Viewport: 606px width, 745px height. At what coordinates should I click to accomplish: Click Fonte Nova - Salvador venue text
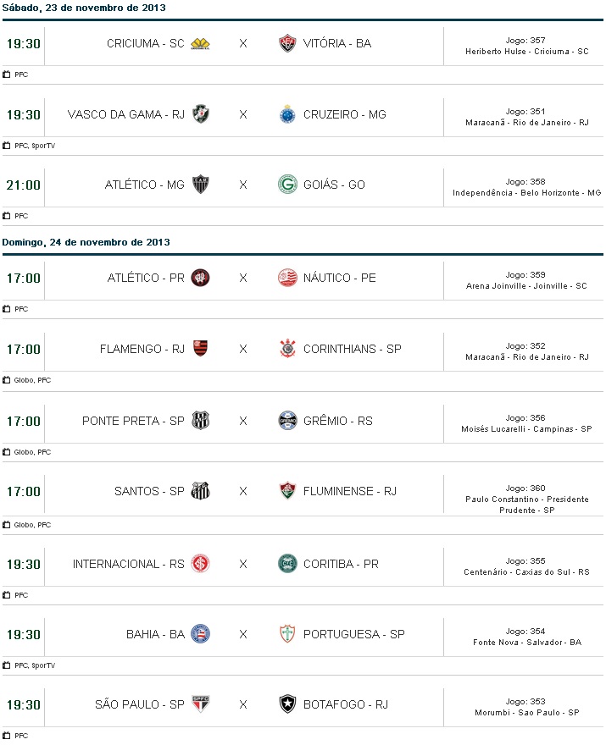(x=526, y=643)
